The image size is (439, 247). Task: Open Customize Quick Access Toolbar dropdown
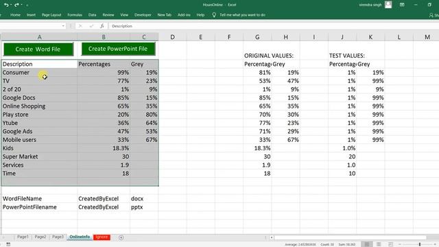(x=27, y=5)
